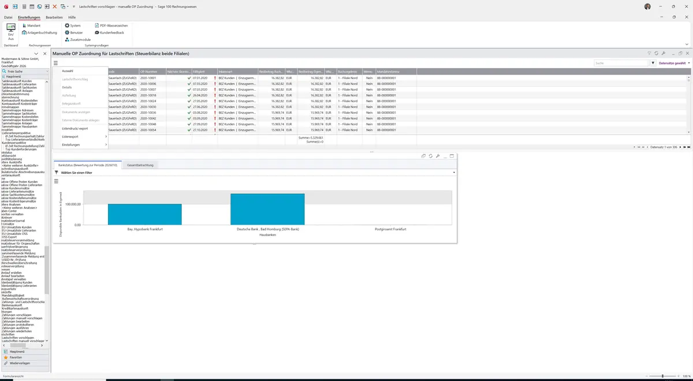Open the Benutzer settings
The image size is (693, 381).
point(74,33)
